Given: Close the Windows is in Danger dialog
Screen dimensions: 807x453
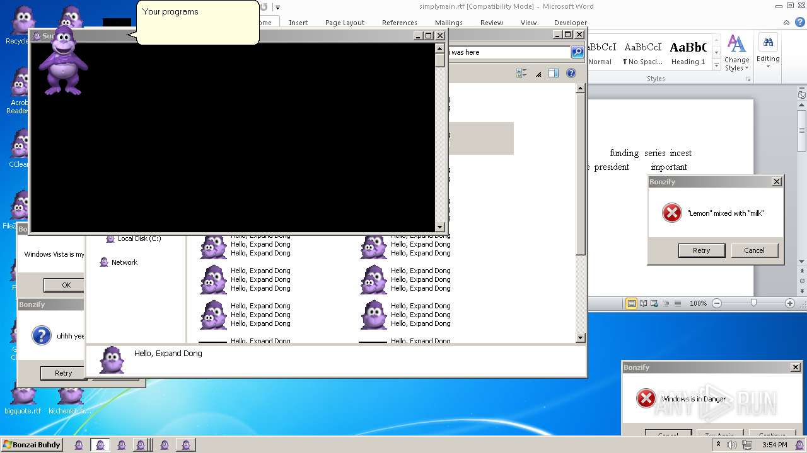Looking at the screenshot, I should point(796,367).
